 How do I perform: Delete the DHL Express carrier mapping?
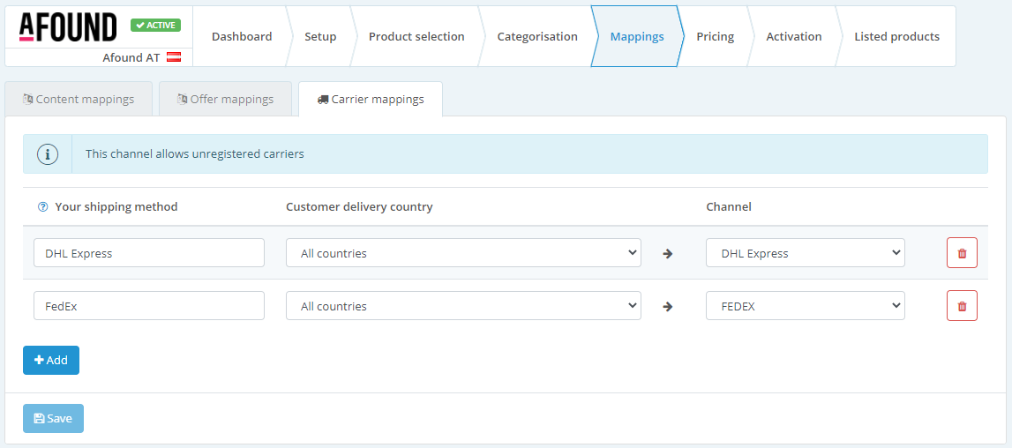click(x=962, y=252)
